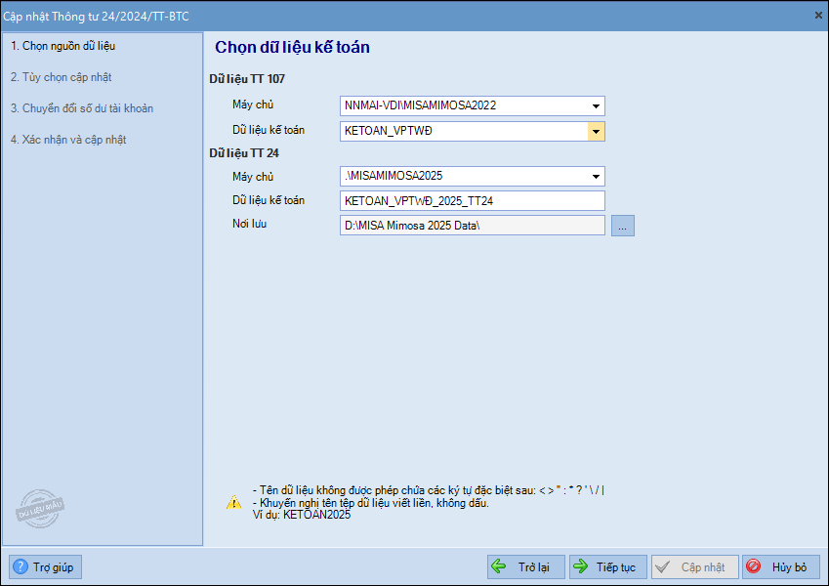
Task: Click the blue help question mark icon
Action: [x=21, y=567]
